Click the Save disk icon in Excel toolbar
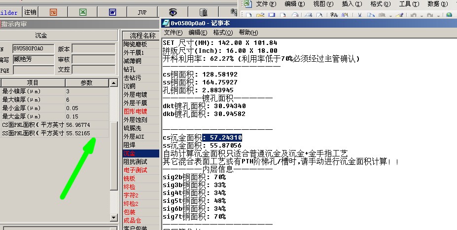 coord(272,15)
